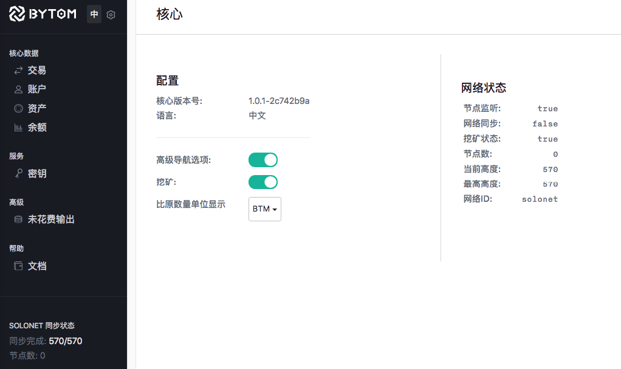Expand the 比原数量单位显示 selector
This screenshot has height=369, width=621.
point(264,209)
